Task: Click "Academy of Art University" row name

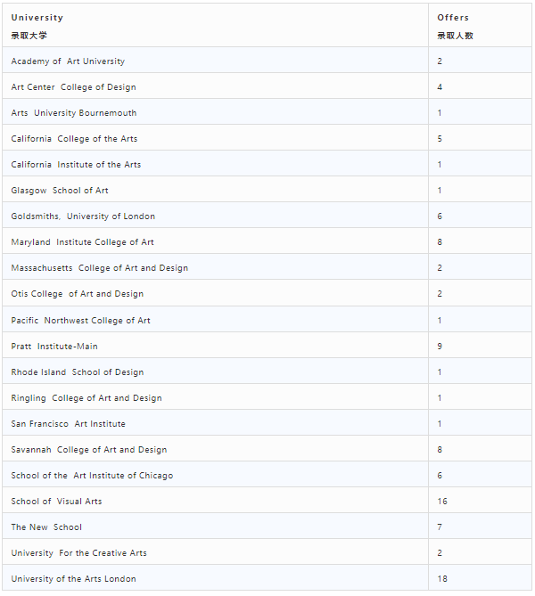Action: point(68,61)
